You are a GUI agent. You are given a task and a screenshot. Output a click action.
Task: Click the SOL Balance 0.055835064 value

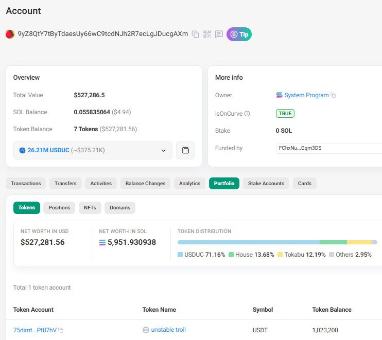point(92,112)
